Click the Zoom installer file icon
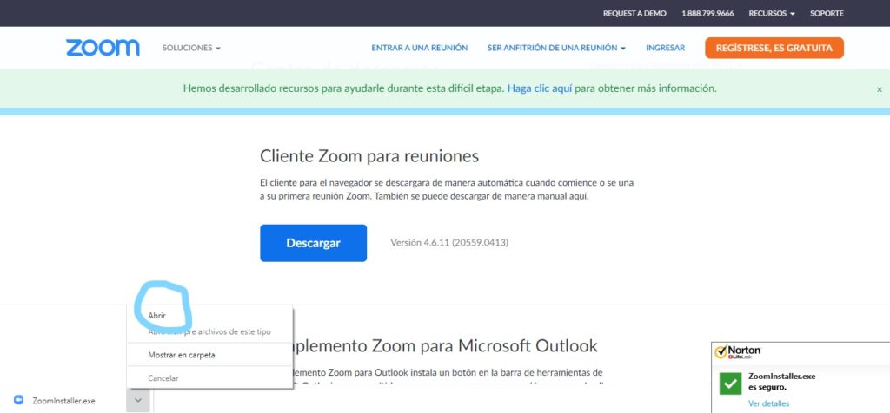The image size is (890, 413). click(x=19, y=400)
